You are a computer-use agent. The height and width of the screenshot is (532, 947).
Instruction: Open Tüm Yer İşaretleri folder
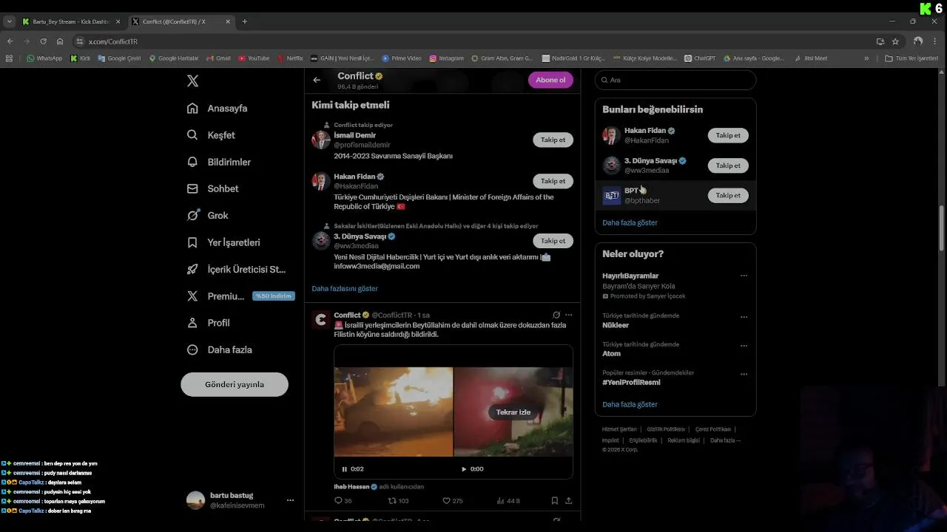point(911,58)
